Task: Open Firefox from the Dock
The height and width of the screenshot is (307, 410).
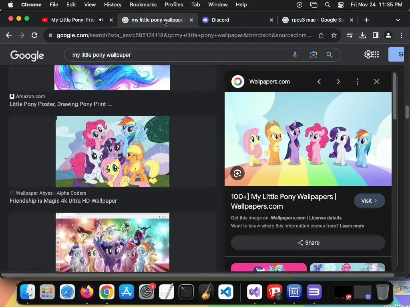Action: 87,291
